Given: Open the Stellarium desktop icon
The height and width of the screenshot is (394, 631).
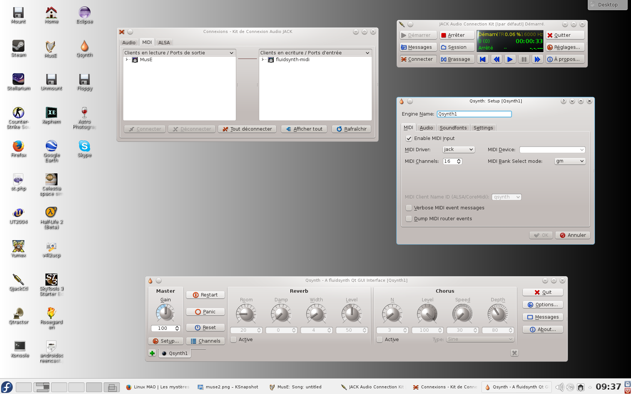Looking at the screenshot, I should coord(18,82).
